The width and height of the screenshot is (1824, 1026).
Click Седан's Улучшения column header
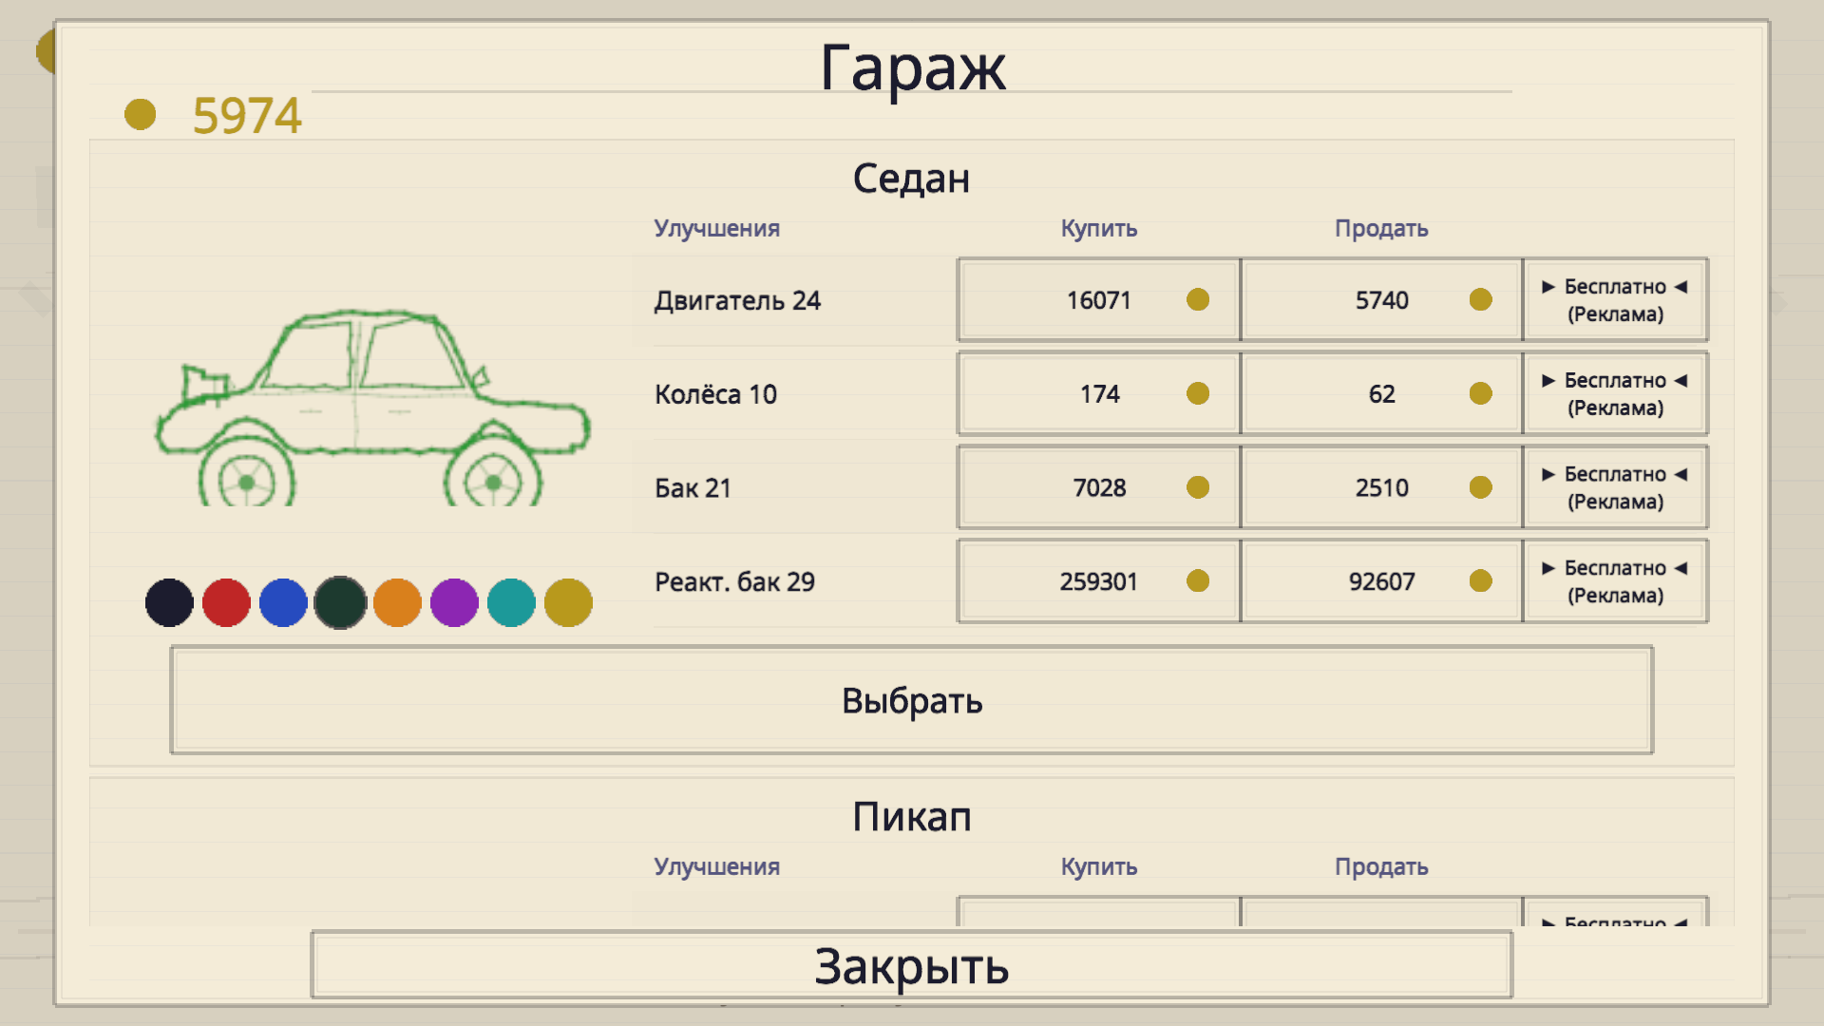tap(716, 228)
